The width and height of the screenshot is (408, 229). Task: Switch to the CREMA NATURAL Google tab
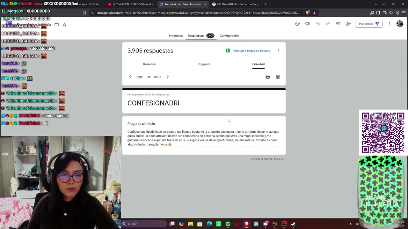(x=236, y=4)
